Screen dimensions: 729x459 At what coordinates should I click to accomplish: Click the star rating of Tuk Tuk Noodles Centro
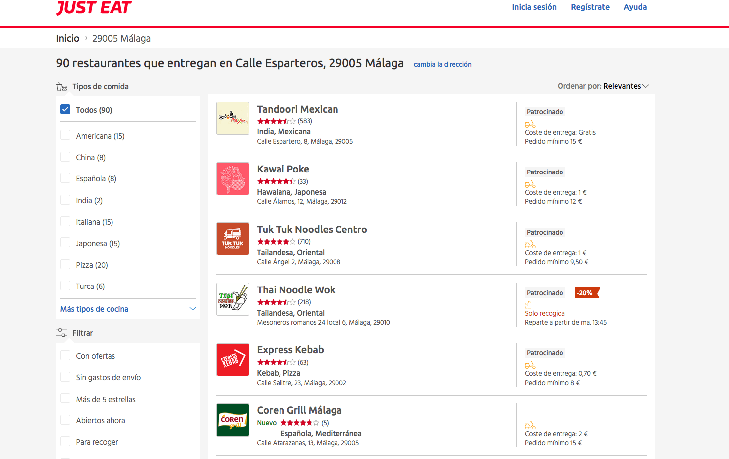[x=276, y=242]
